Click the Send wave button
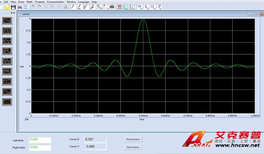The height and width of the screenshot is (154, 264). pos(133,147)
